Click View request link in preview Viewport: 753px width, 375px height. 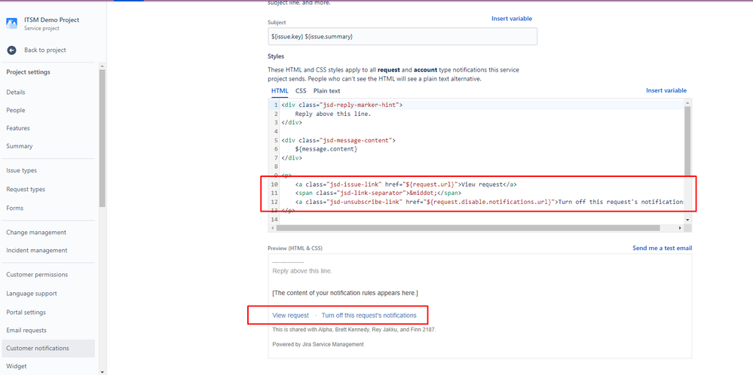point(290,316)
